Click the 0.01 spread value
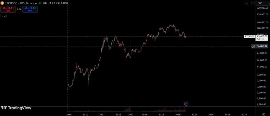This screenshot has height=116, width=270. (x=19, y=9)
